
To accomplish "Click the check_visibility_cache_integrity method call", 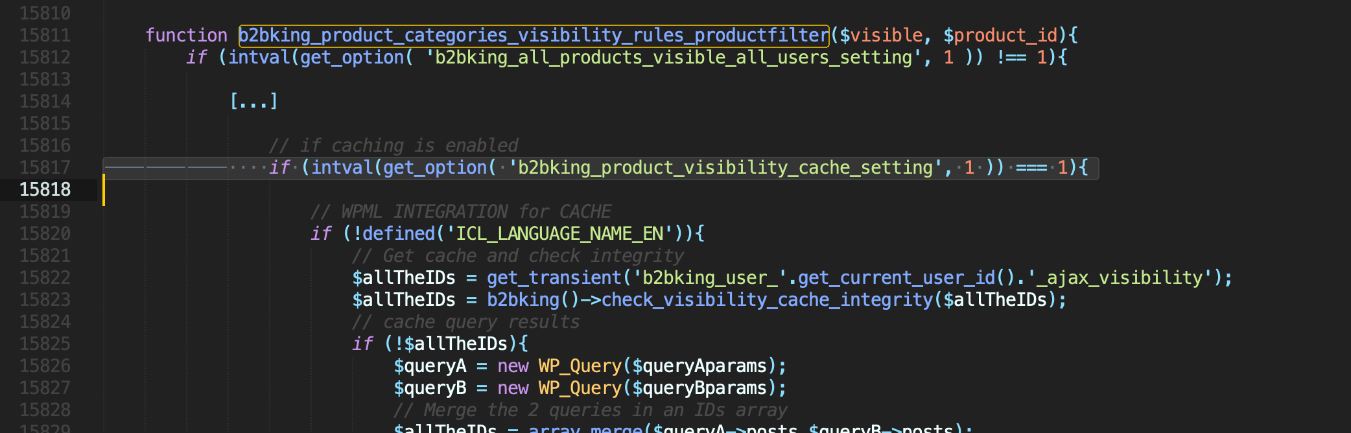I will 767,299.
